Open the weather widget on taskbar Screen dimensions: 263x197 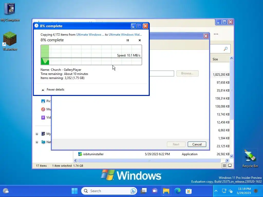click(x=6, y=191)
